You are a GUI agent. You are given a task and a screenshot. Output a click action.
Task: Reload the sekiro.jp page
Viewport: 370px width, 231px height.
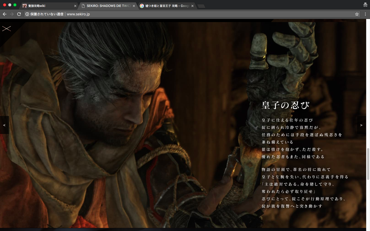pos(19,14)
